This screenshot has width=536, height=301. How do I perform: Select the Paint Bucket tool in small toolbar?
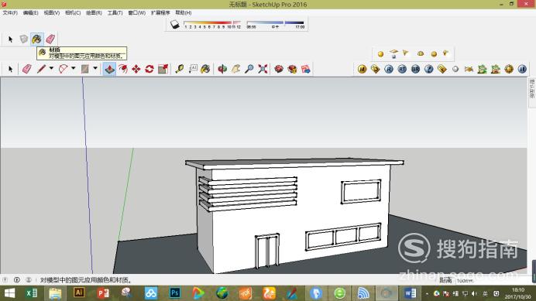click(37, 39)
